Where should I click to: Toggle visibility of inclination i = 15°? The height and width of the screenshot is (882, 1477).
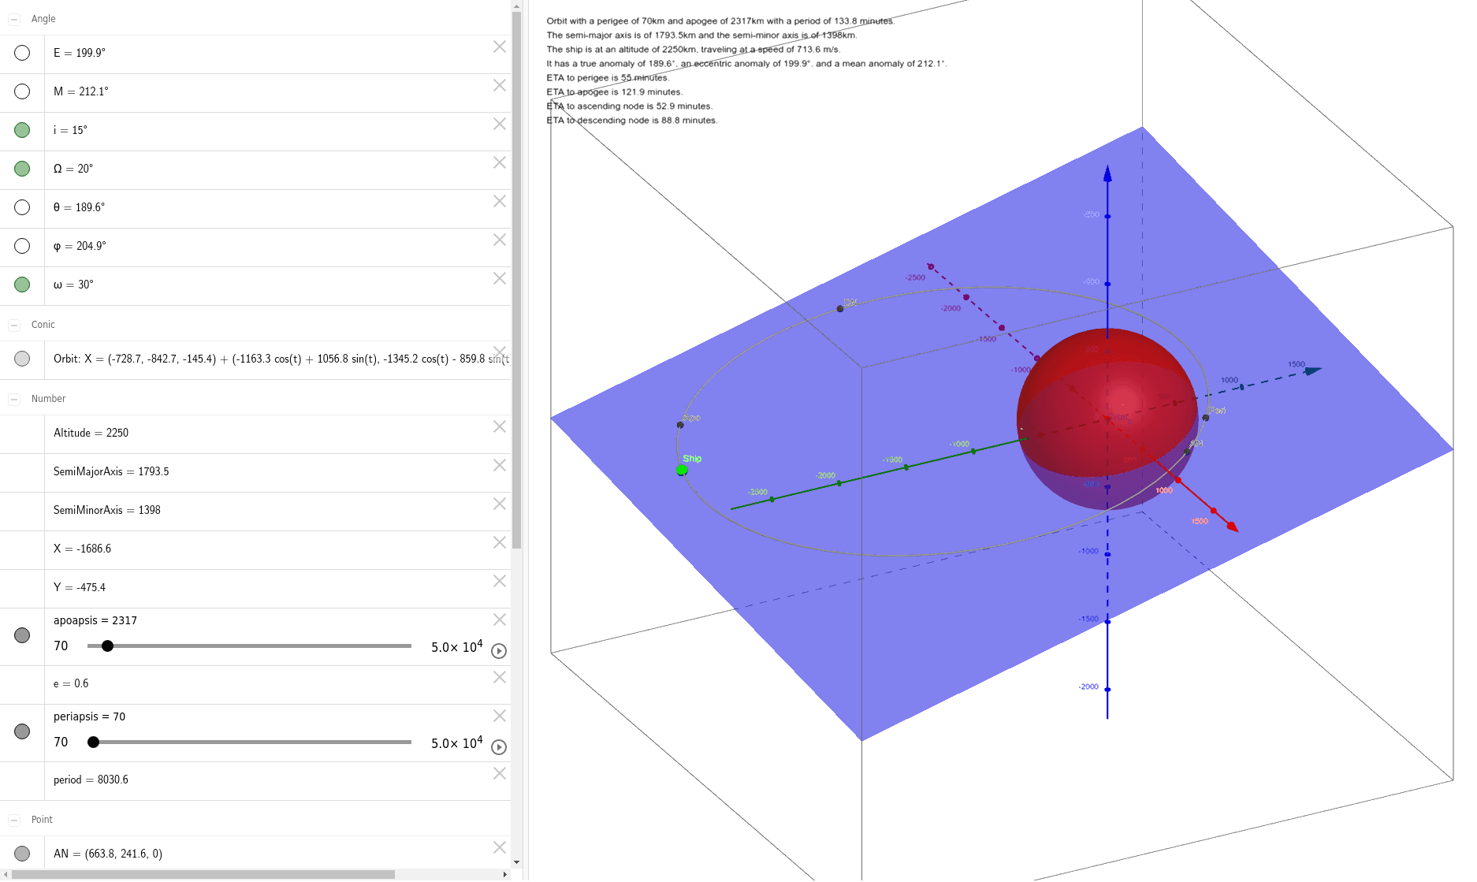(x=22, y=129)
